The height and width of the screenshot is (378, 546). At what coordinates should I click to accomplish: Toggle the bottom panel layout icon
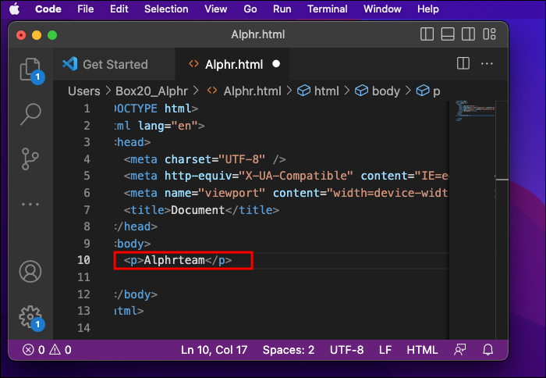point(447,35)
